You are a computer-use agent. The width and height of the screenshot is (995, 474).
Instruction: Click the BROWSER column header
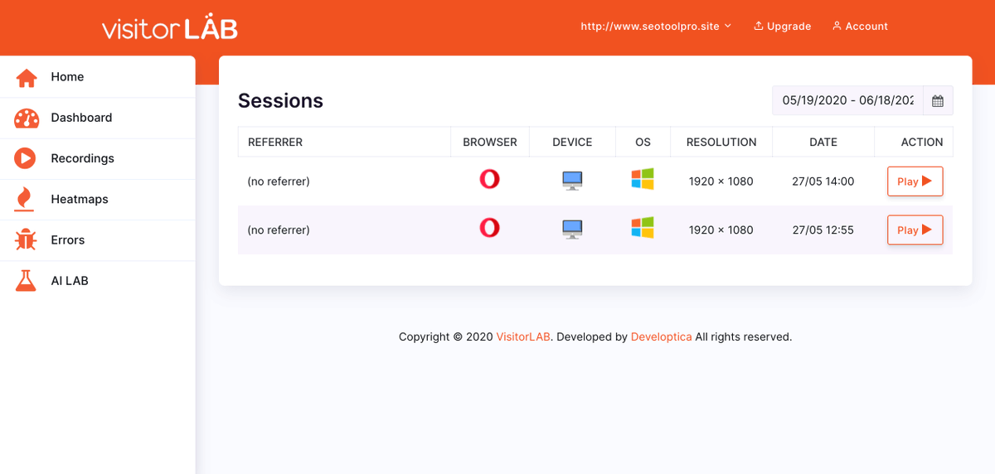click(490, 143)
